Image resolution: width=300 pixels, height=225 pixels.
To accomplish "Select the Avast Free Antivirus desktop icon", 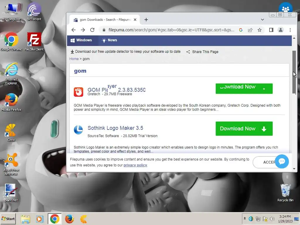I will tap(11, 165).
